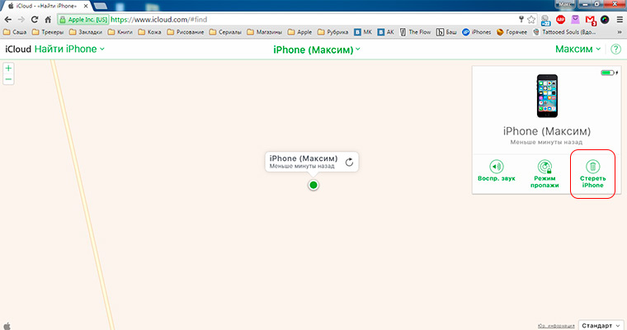This screenshot has height=330, width=627.
Task: Reload the current page
Action: [35, 20]
